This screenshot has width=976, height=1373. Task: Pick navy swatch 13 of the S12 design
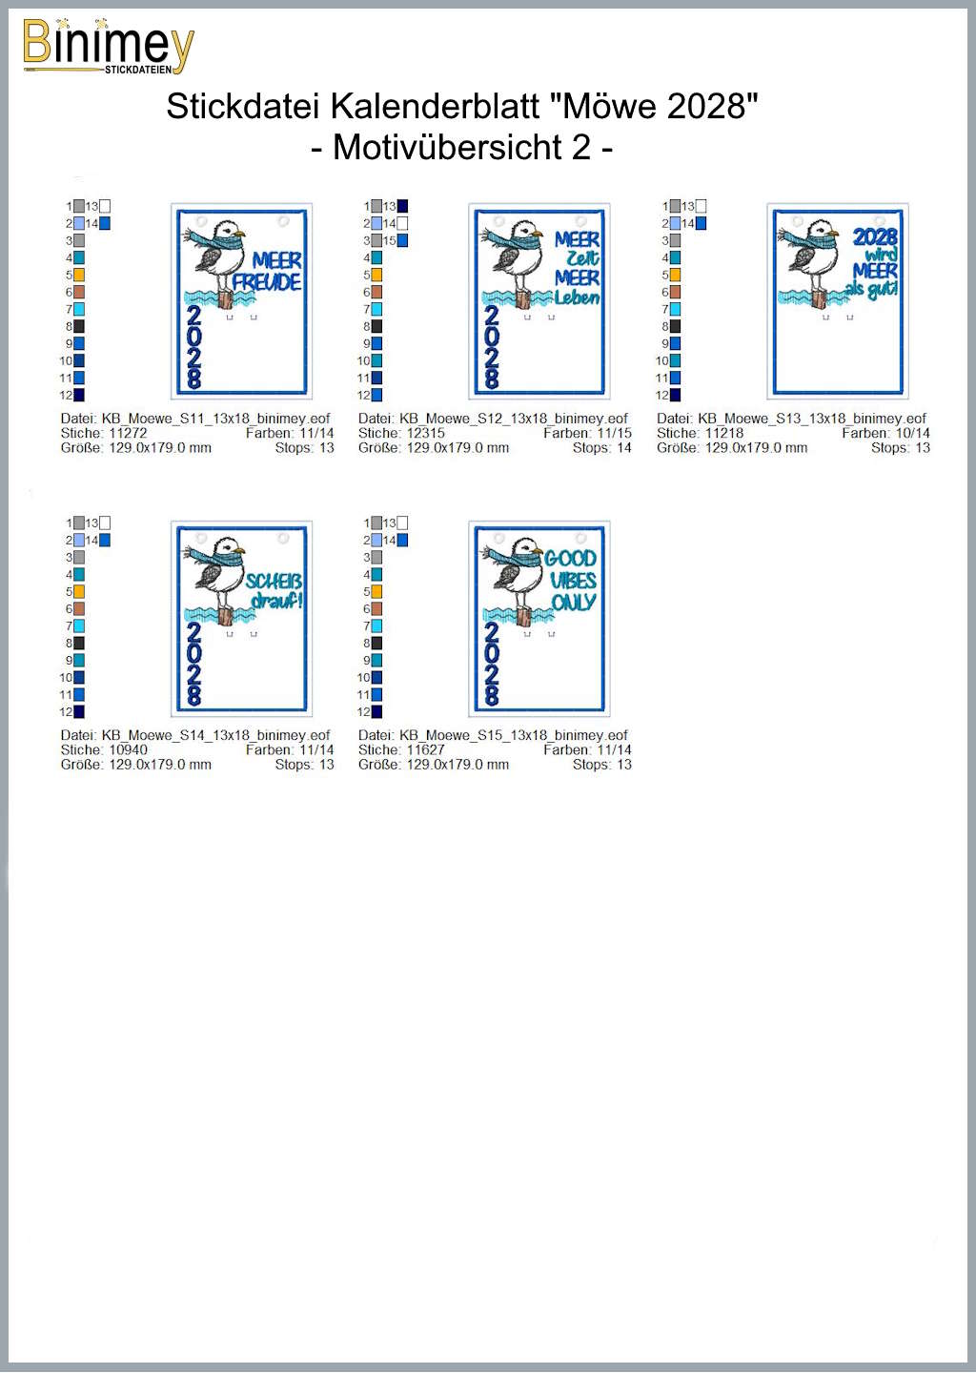402,207
